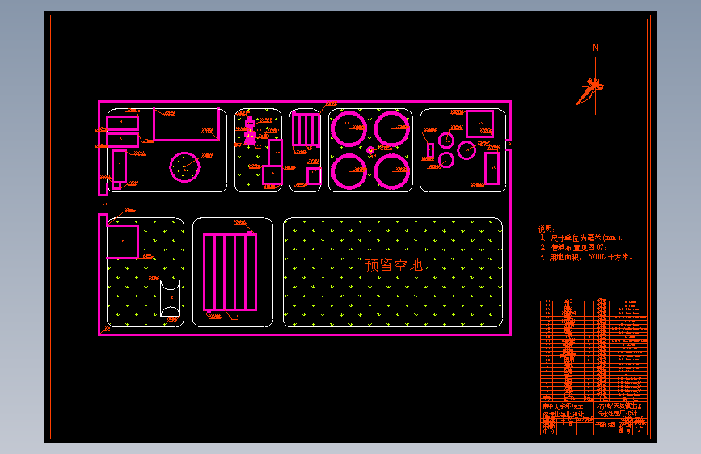Click the 污水处理厂设计 title block text
The width and height of the screenshot is (701, 454).
pos(617,414)
